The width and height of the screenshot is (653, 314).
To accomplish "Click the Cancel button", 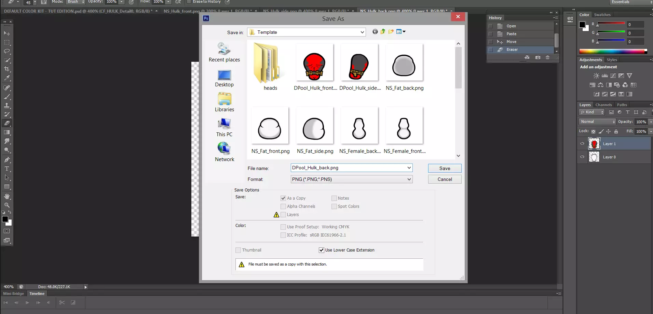I will pyautogui.click(x=445, y=179).
